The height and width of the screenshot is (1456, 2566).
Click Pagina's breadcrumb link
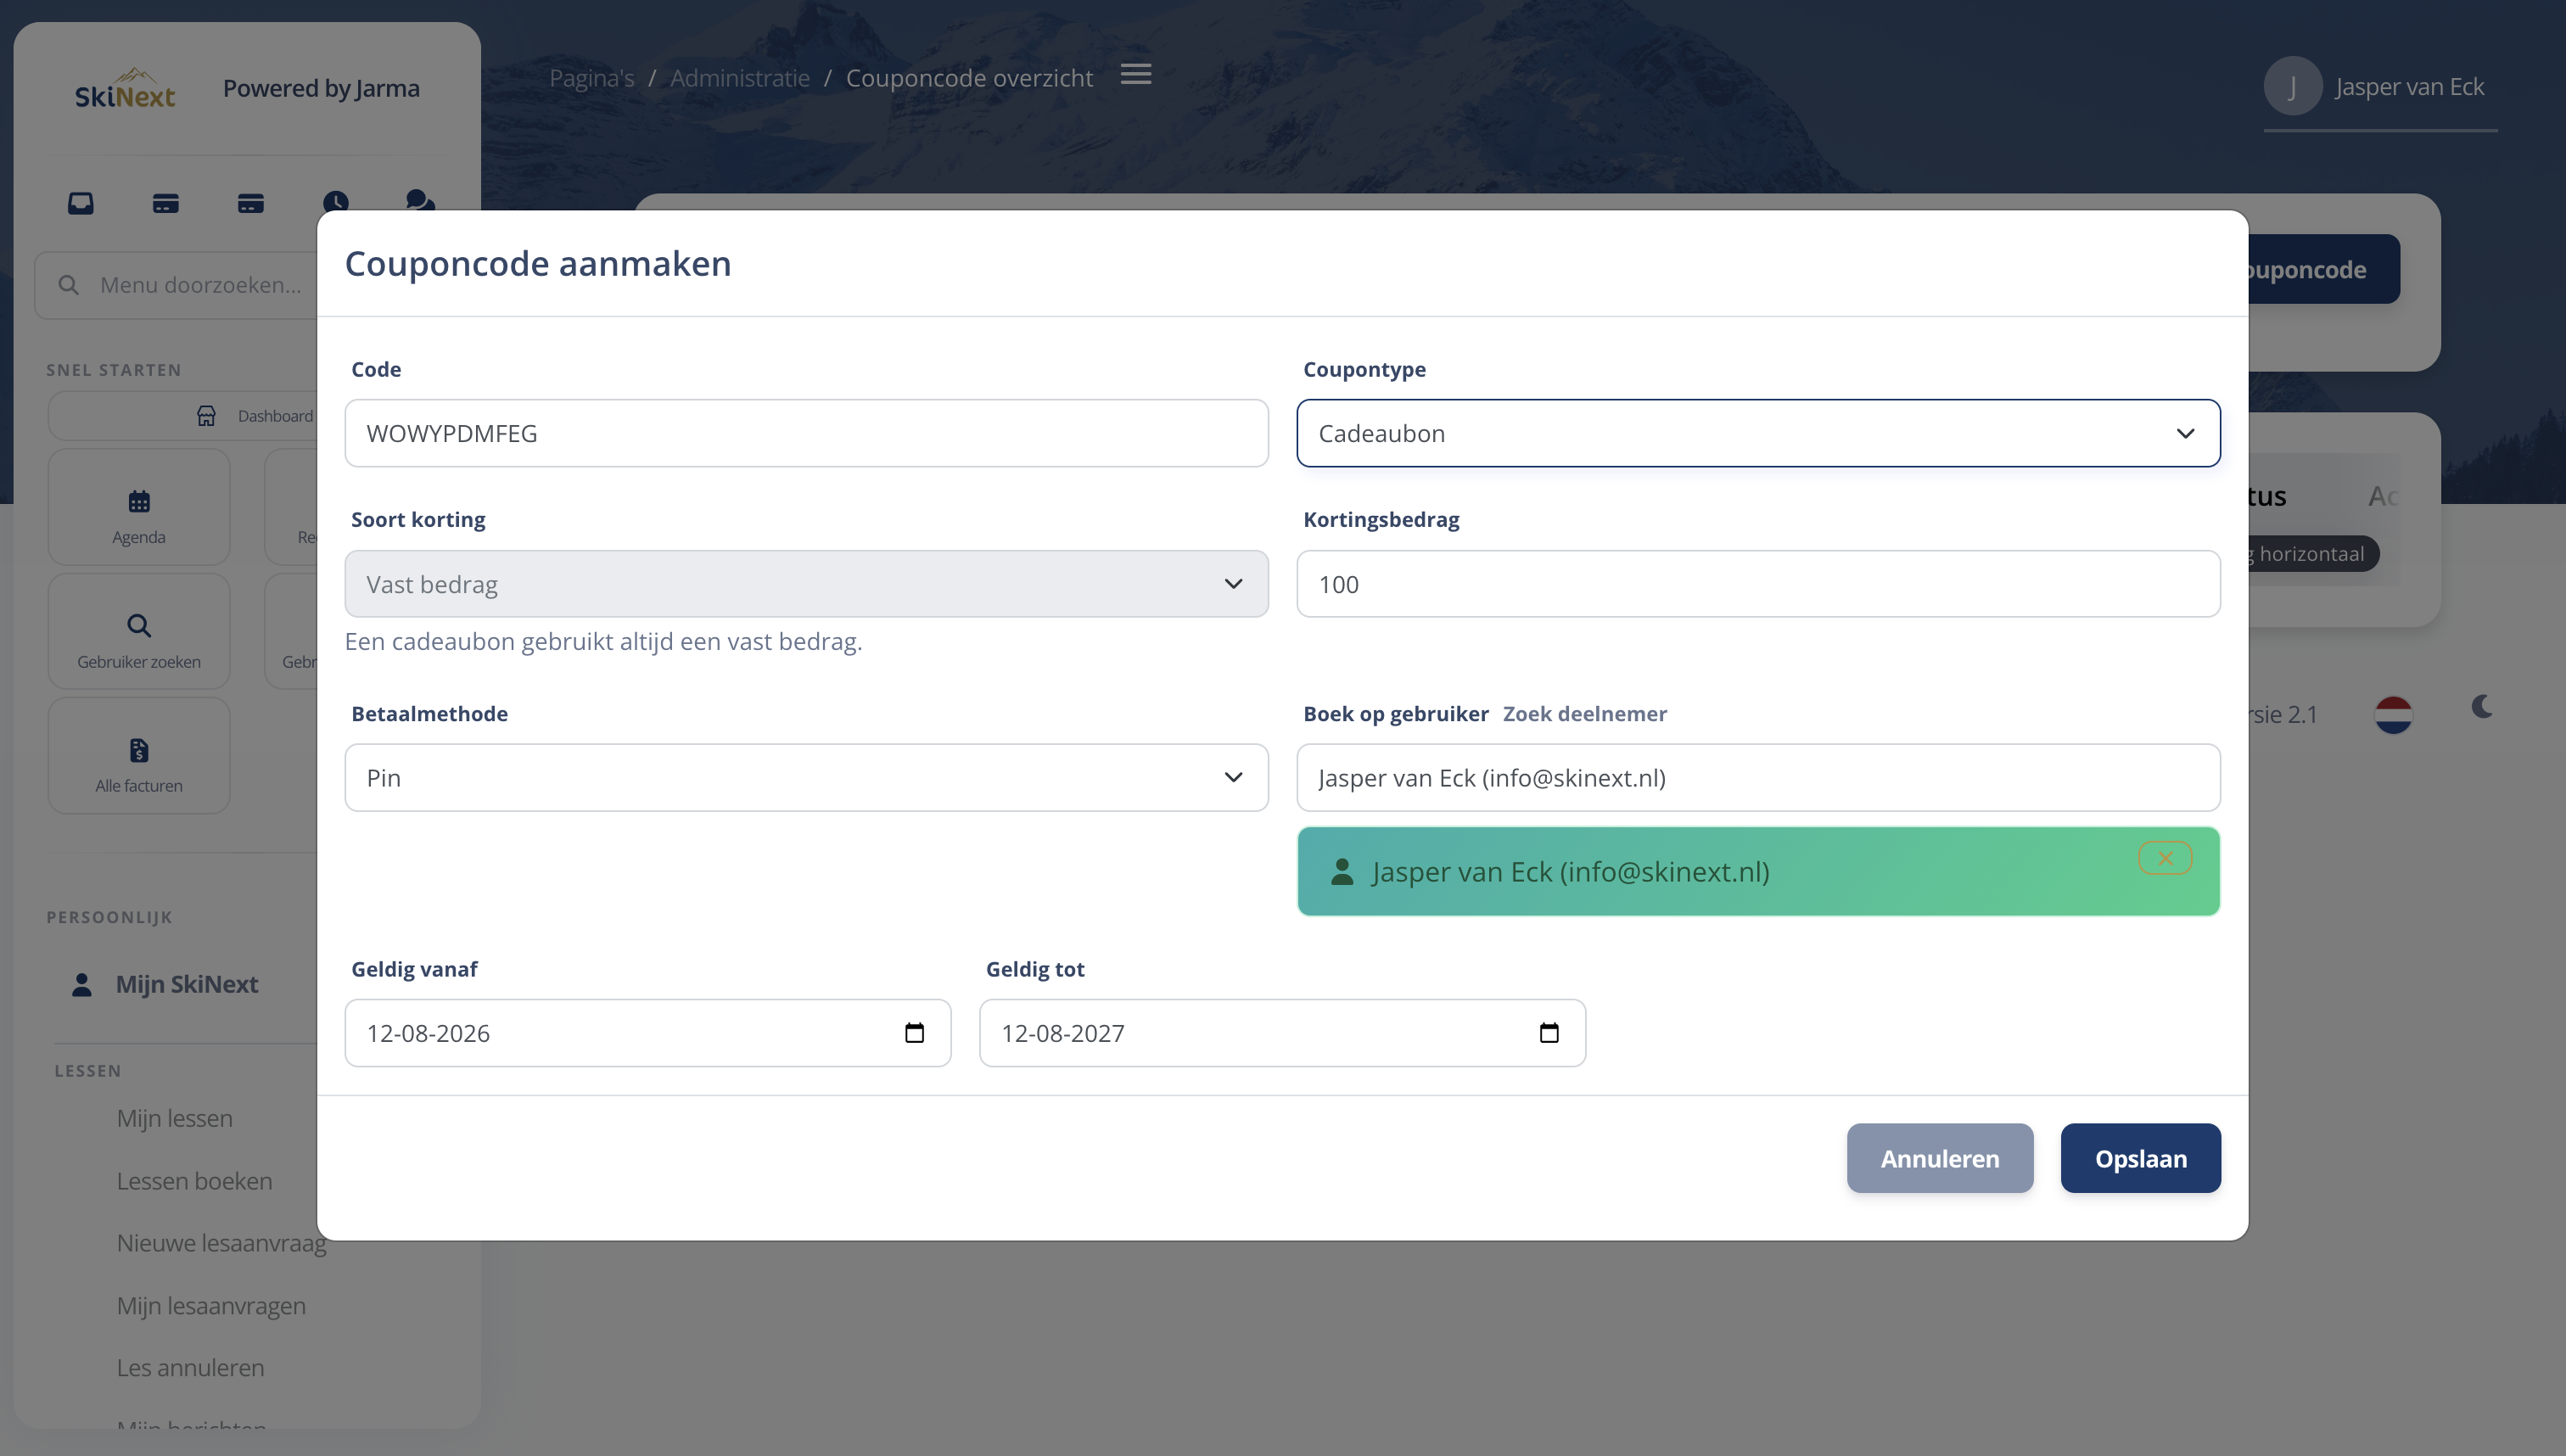[591, 77]
